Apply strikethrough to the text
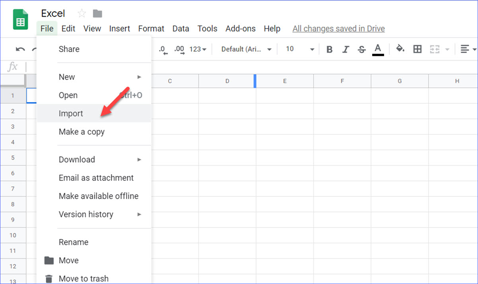This screenshot has height=284, width=478. tap(361, 49)
